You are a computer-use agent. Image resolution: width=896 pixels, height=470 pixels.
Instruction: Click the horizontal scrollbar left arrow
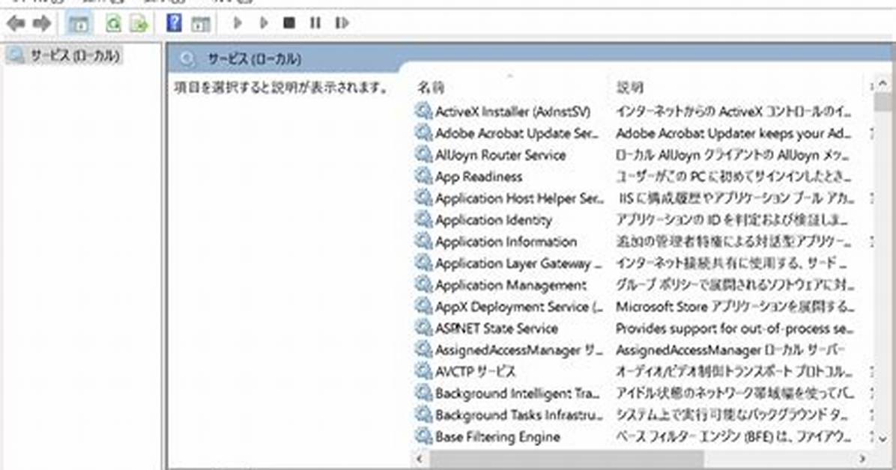pyautogui.click(x=420, y=459)
